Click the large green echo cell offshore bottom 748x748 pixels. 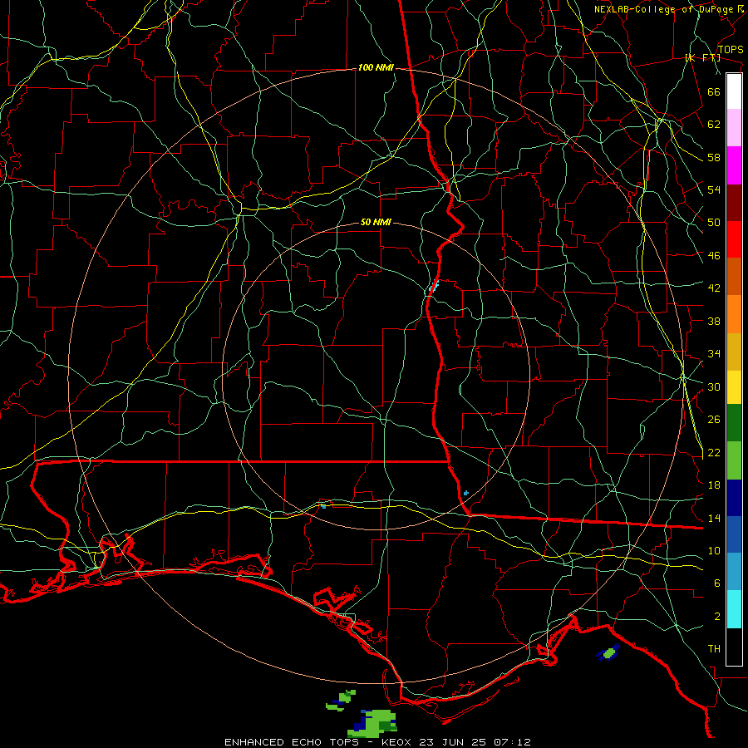coord(373,723)
